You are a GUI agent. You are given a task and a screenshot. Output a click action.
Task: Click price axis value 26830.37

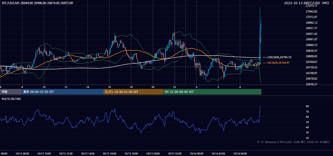pos(311,51)
